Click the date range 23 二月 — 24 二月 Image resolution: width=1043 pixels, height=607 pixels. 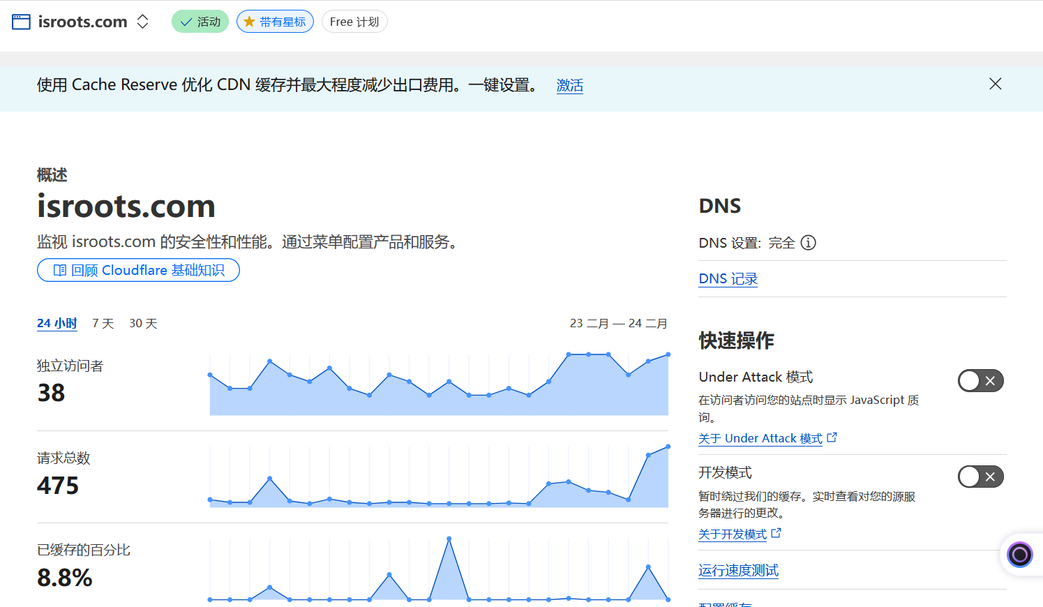[618, 323]
